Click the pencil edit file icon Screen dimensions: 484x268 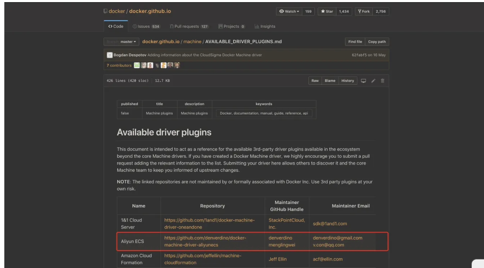coord(373,81)
